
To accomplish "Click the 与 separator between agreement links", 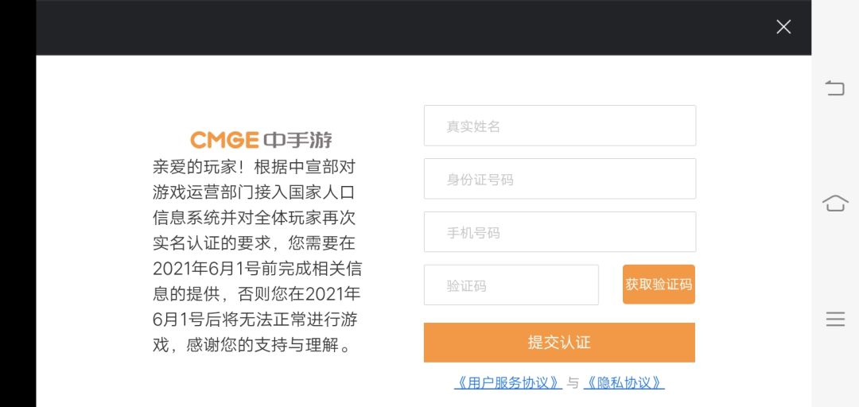I will point(573,383).
